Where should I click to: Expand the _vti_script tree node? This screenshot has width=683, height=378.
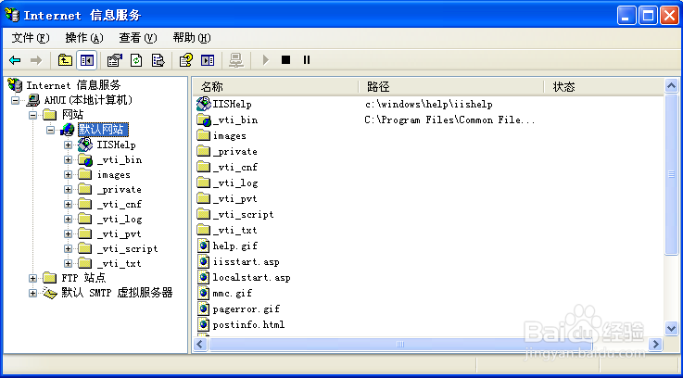[68, 248]
